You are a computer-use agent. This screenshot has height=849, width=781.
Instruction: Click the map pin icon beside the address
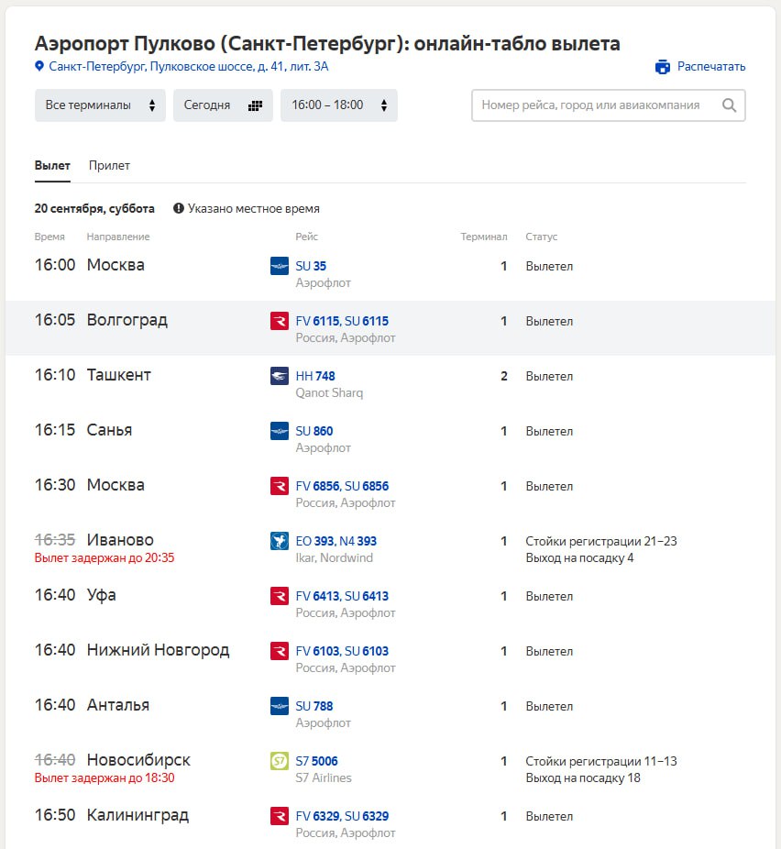pos(39,66)
